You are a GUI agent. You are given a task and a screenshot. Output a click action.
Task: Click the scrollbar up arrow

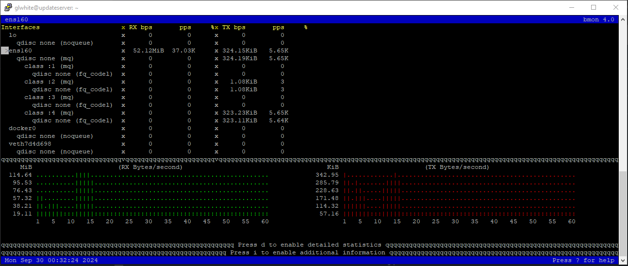623,19
